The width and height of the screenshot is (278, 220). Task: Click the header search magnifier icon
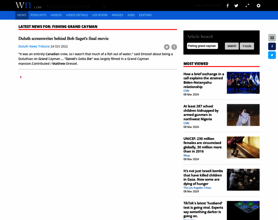click(x=104, y=6)
